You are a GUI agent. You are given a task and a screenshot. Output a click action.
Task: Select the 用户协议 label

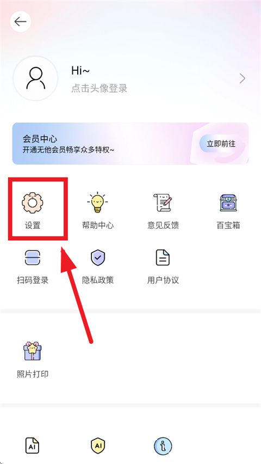(163, 280)
